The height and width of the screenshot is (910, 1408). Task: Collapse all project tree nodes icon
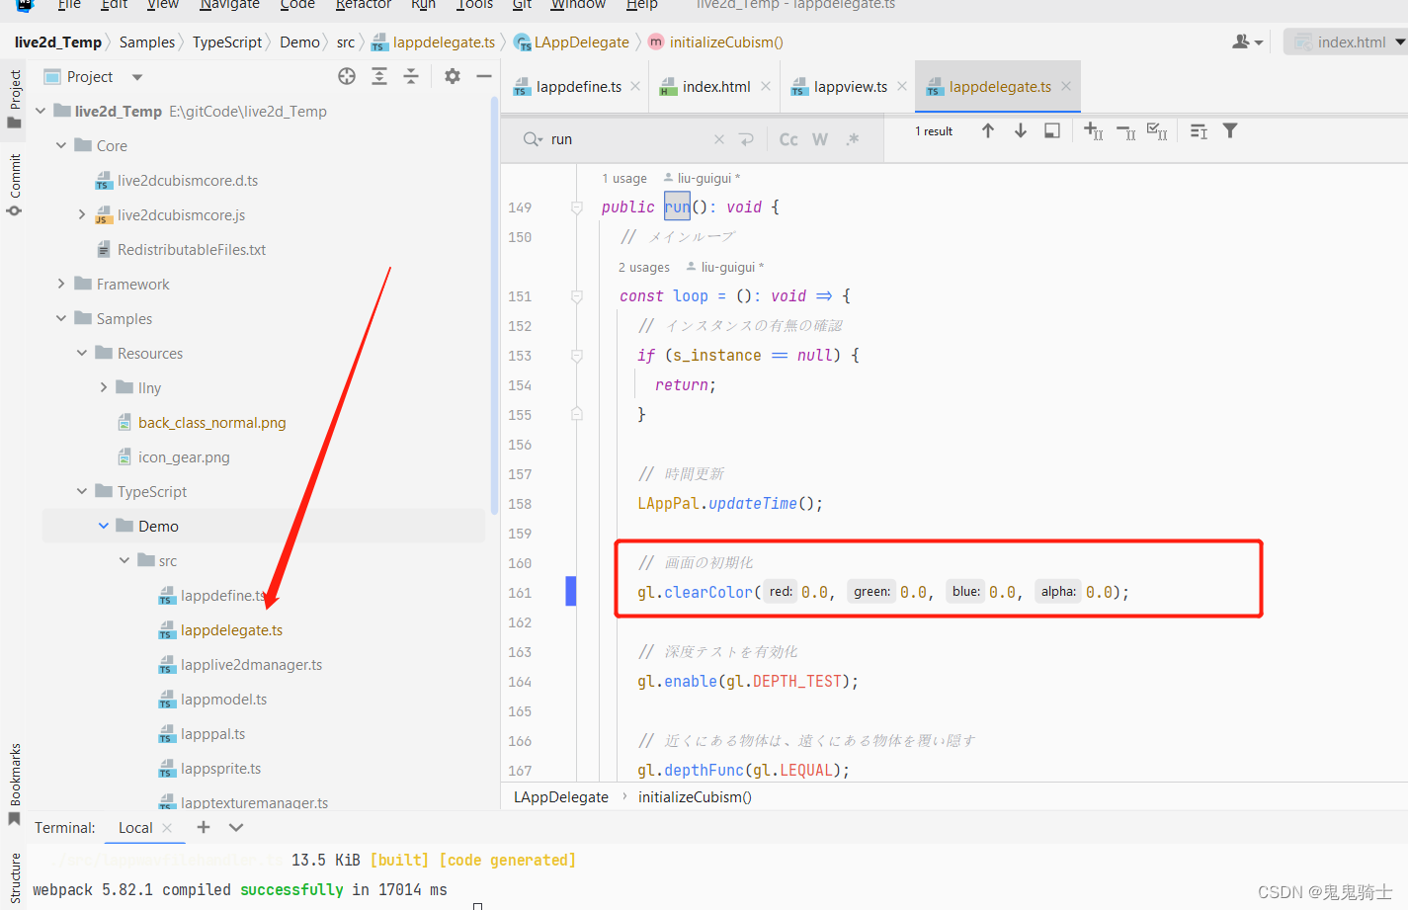point(411,76)
